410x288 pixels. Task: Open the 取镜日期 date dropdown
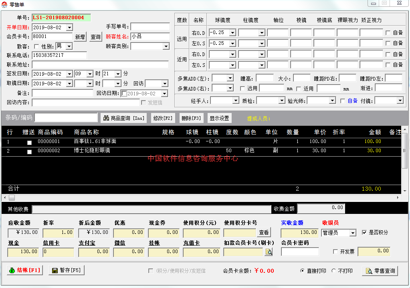69,84
